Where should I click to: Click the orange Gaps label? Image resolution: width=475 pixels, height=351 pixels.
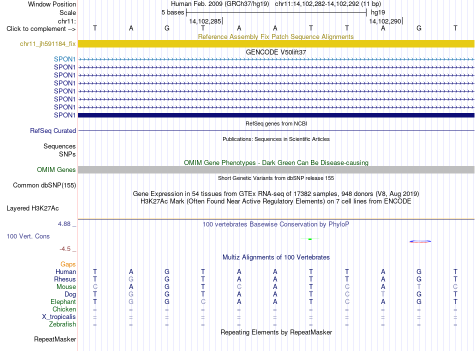point(68,264)
